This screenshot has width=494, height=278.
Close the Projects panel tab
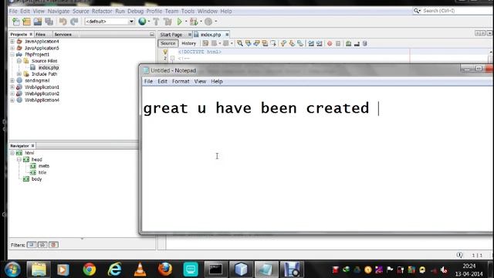31,34
